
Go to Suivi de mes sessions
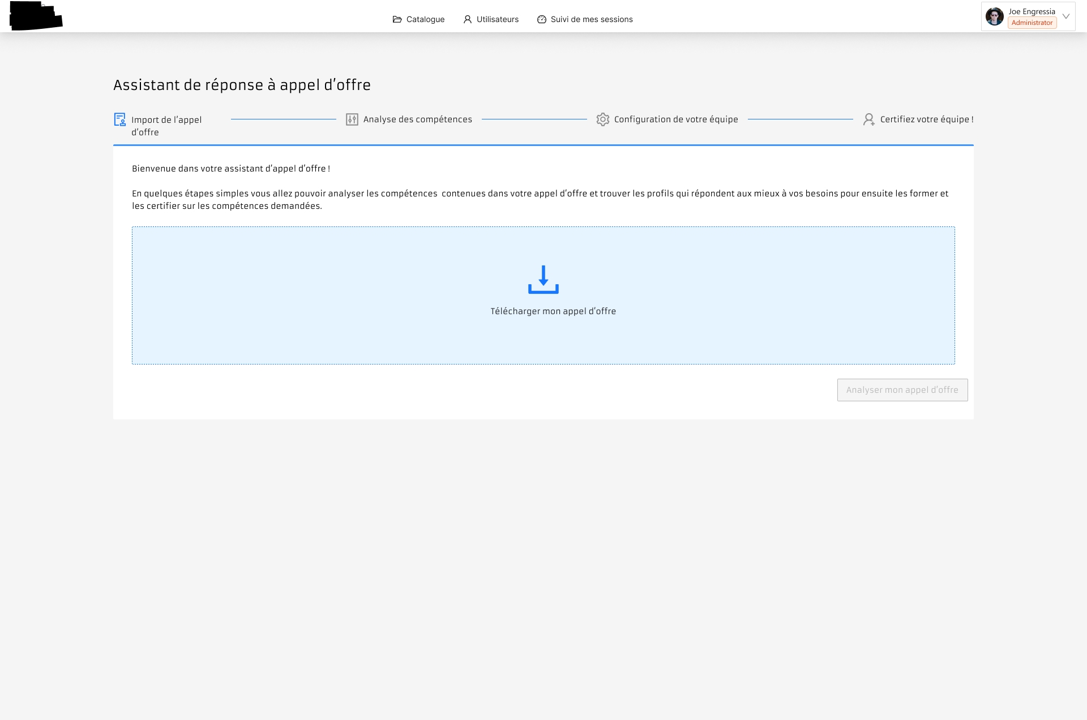(x=592, y=19)
